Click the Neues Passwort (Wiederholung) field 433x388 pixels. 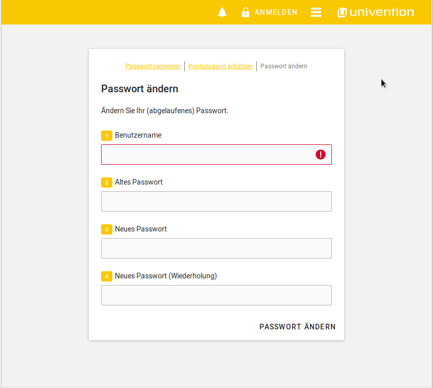click(x=216, y=295)
